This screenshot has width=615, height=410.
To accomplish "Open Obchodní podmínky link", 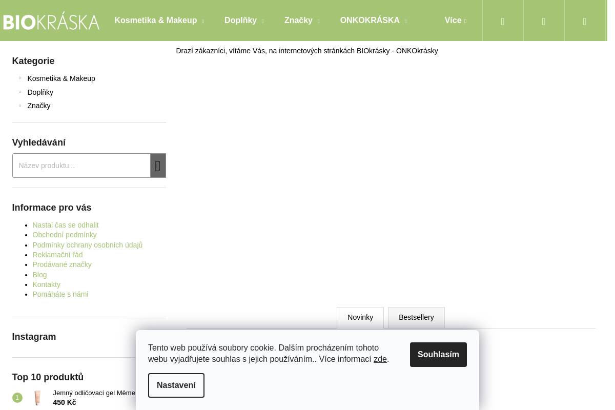I will [x=65, y=235].
